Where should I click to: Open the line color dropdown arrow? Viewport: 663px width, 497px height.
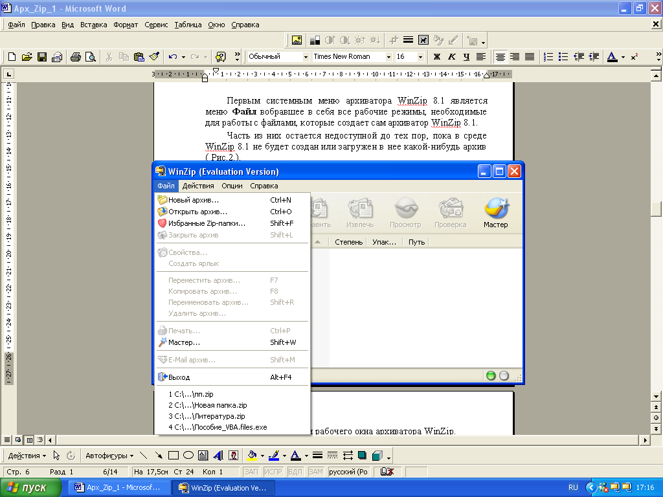(285, 456)
